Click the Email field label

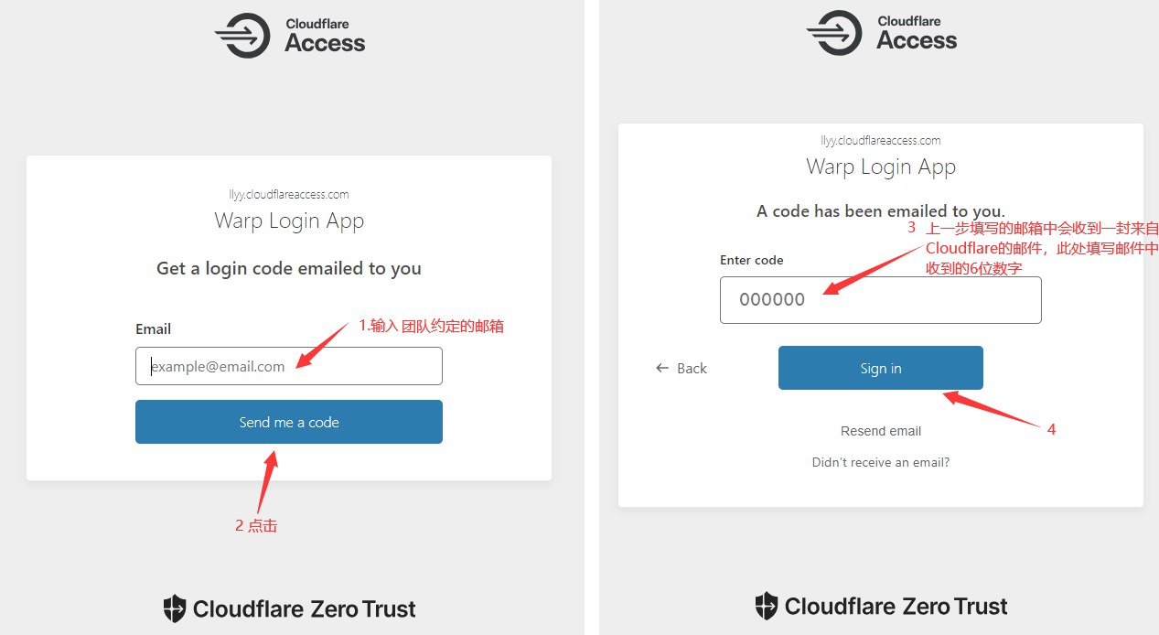pos(153,329)
